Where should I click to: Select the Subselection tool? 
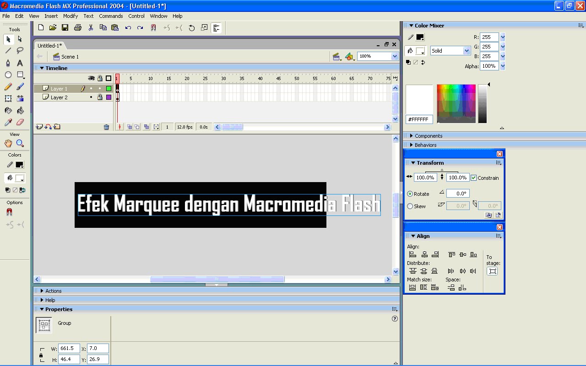point(20,39)
